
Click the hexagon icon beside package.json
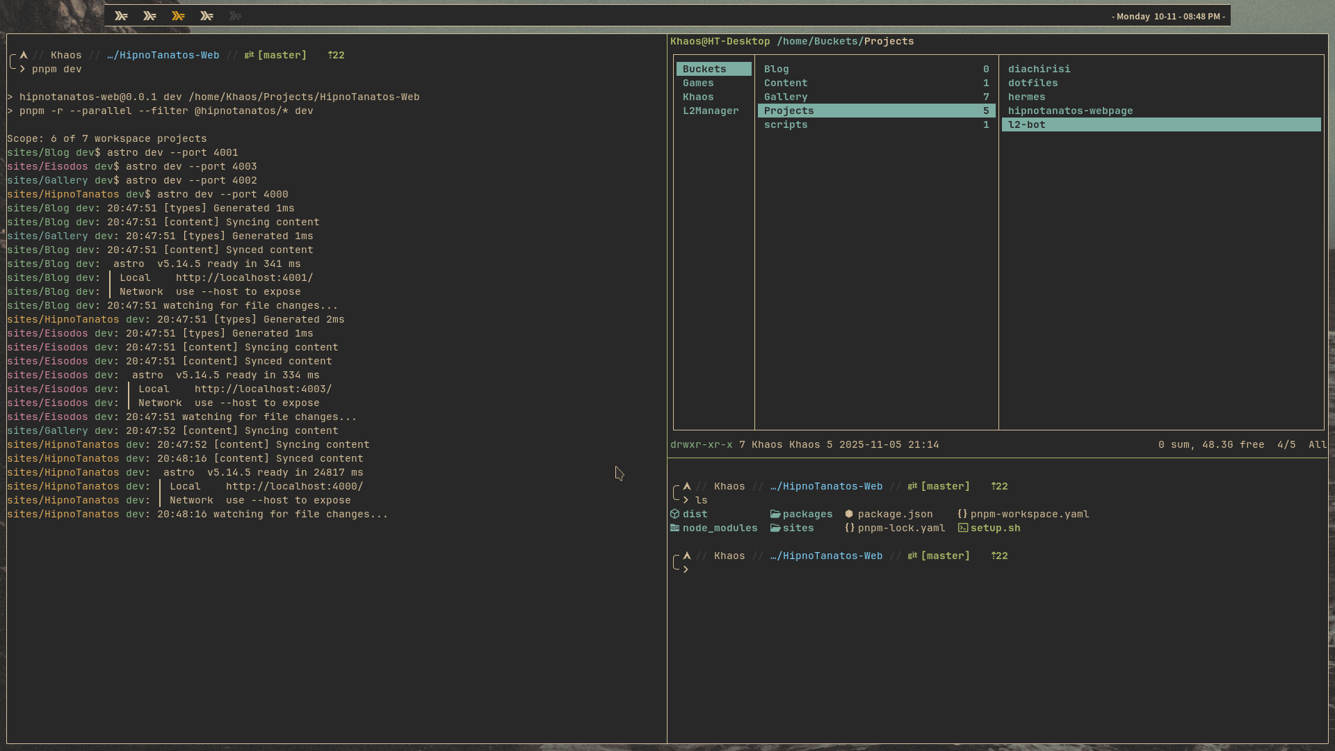coord(850,514)
